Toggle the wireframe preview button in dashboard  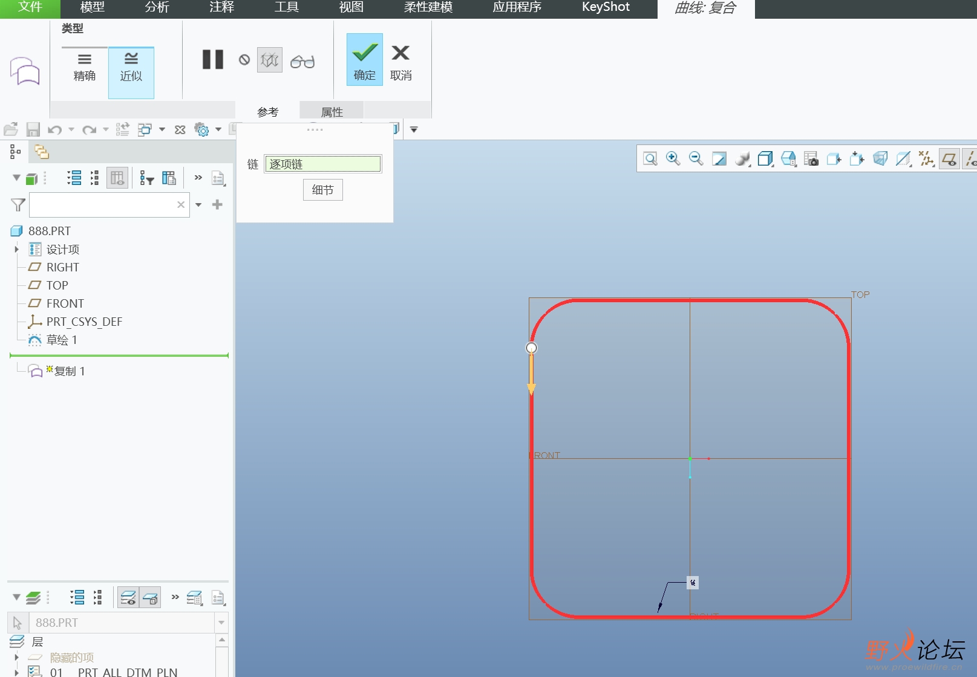(270, 60)
